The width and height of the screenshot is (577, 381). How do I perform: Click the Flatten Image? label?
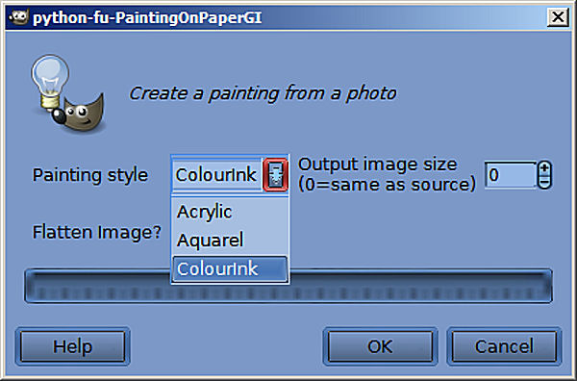click(x=97, y=233)
